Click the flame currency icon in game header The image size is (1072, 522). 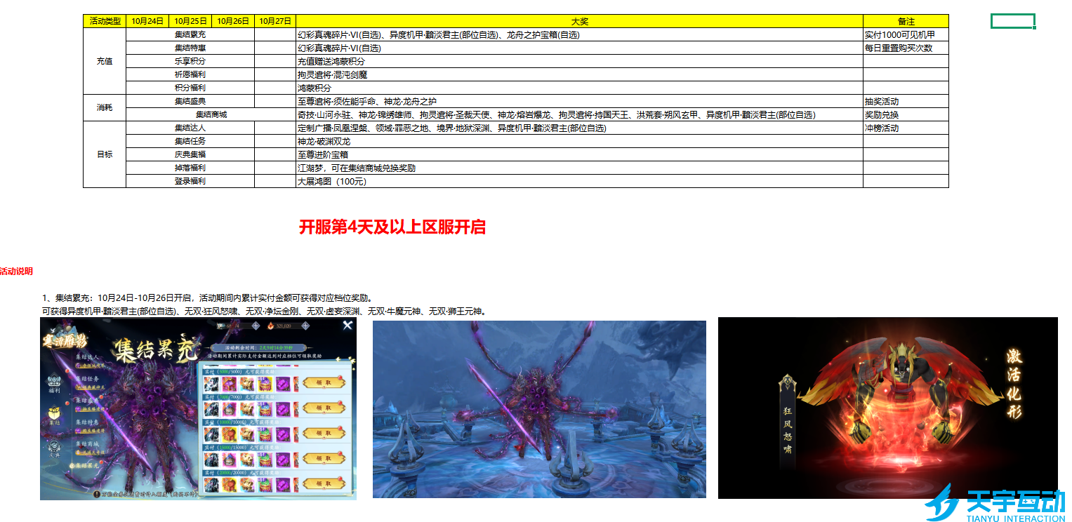pos(270,326)
